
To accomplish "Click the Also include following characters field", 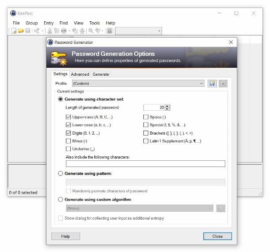I will [146, 163].
